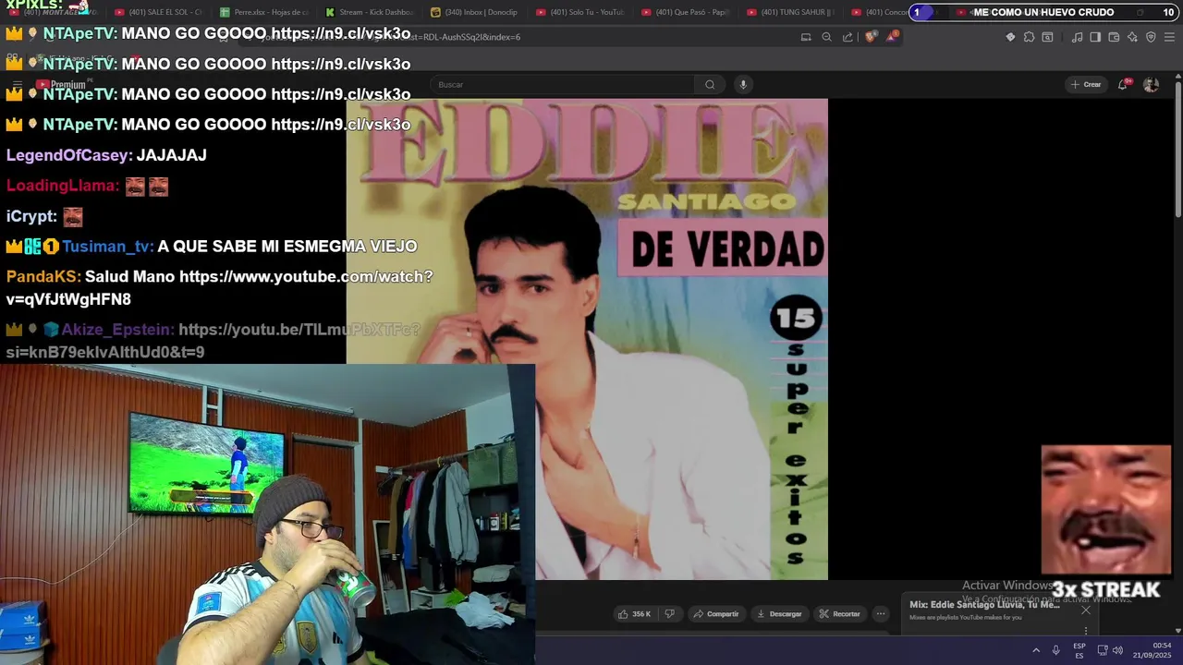Click the taskbar microphone icon
The width and height of the screenshot is (1183, 665).
(x=1056, y=650)
